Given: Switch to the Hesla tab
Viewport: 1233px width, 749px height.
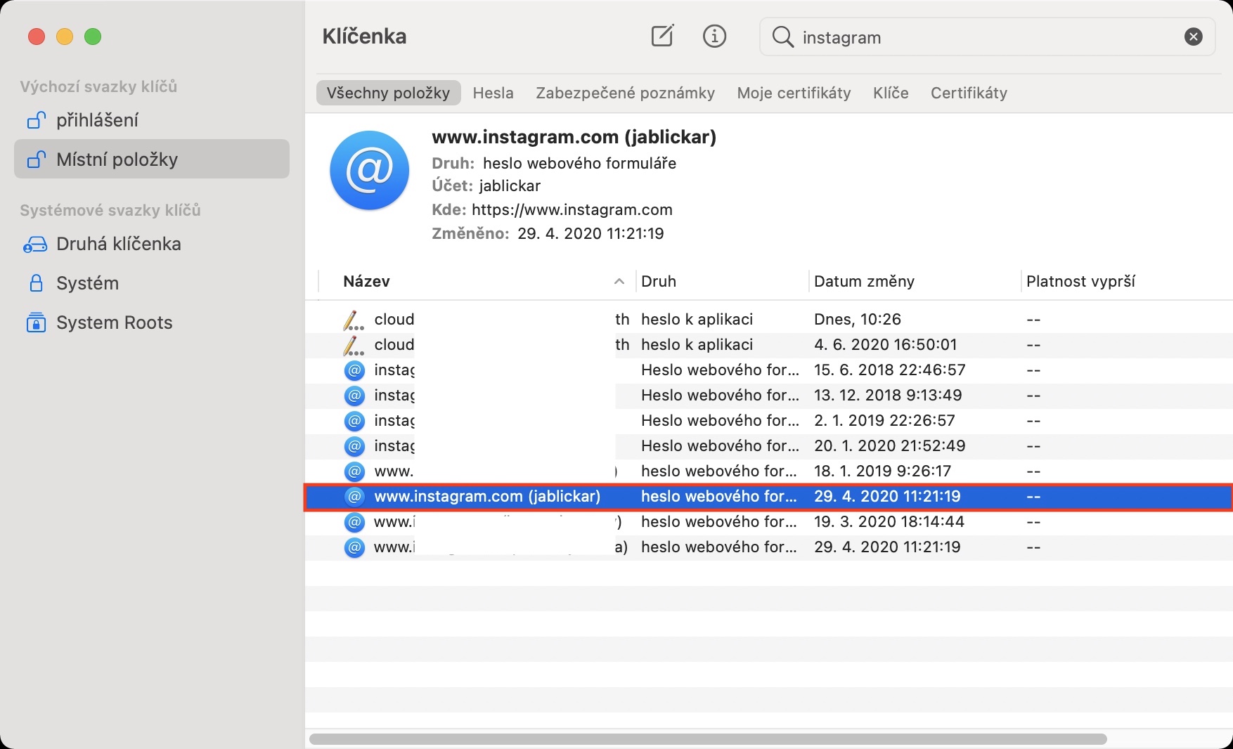Looking at the screenshot, I should (x=493, y=93).
